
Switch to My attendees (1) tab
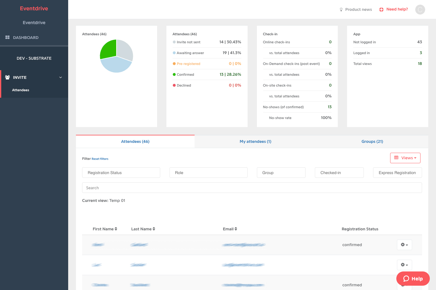click(x=255, y=142)
